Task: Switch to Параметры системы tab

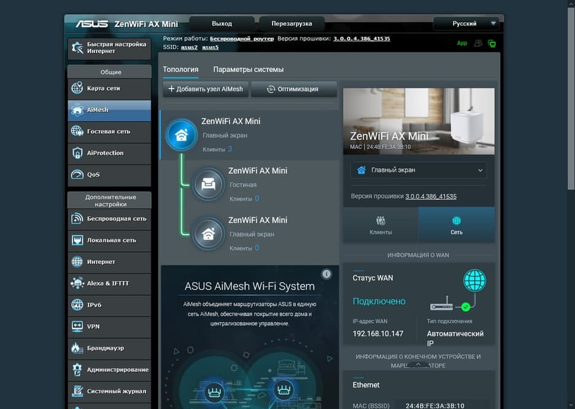Action: click(249, 69)
